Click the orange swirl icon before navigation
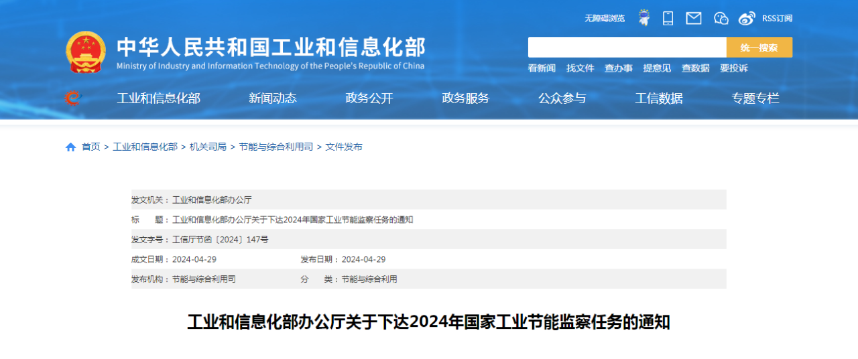Viewport: 858px width, 359px height. coord(72,98)
